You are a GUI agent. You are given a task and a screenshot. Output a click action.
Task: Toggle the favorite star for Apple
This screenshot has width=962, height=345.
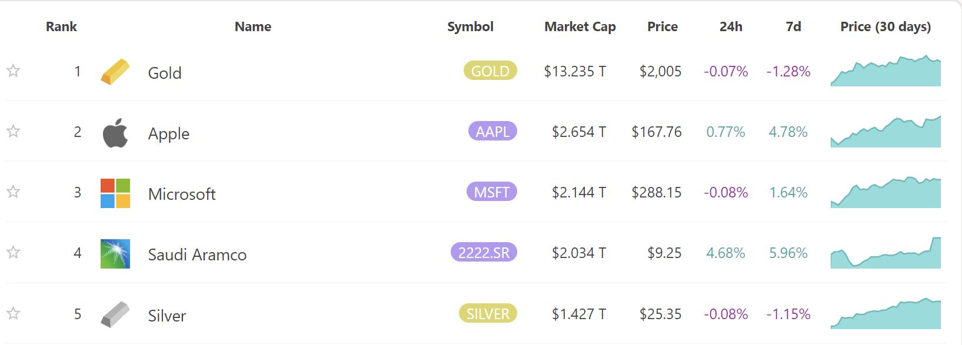tap(14, 131)
